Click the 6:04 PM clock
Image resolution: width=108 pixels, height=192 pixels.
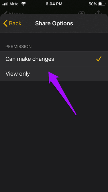(54, 4)
